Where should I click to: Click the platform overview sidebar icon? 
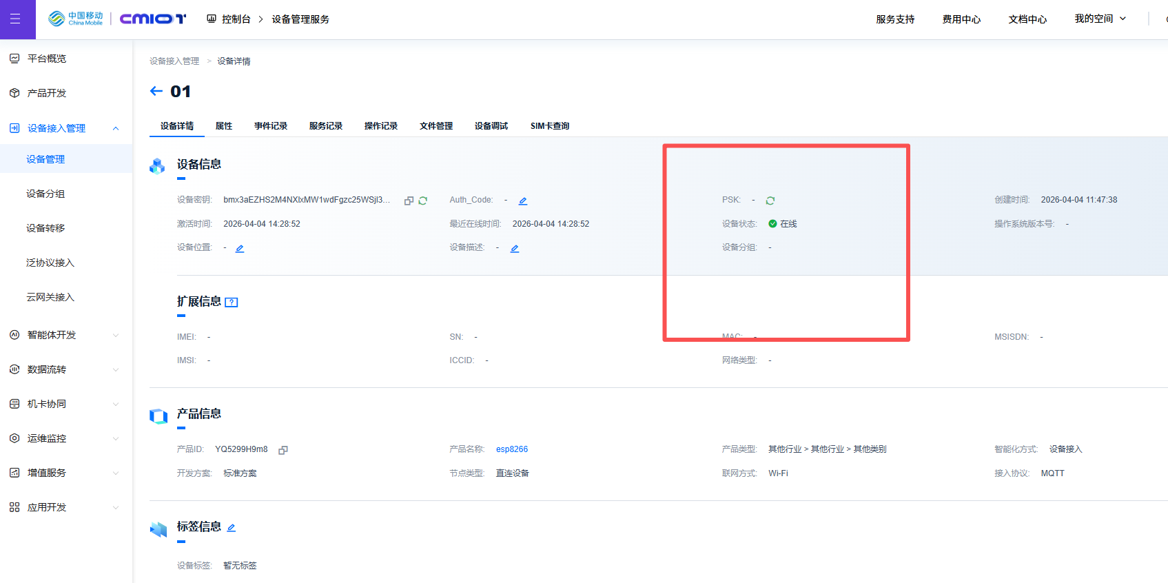(x=14, y=59)
